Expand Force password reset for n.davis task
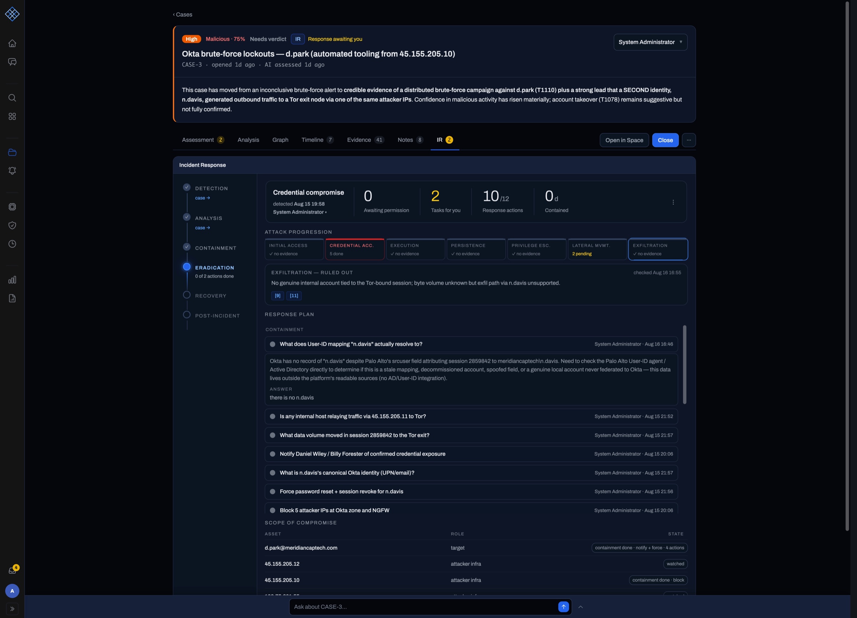This screenshot has width=857, height=618. (x=471, y=491)
